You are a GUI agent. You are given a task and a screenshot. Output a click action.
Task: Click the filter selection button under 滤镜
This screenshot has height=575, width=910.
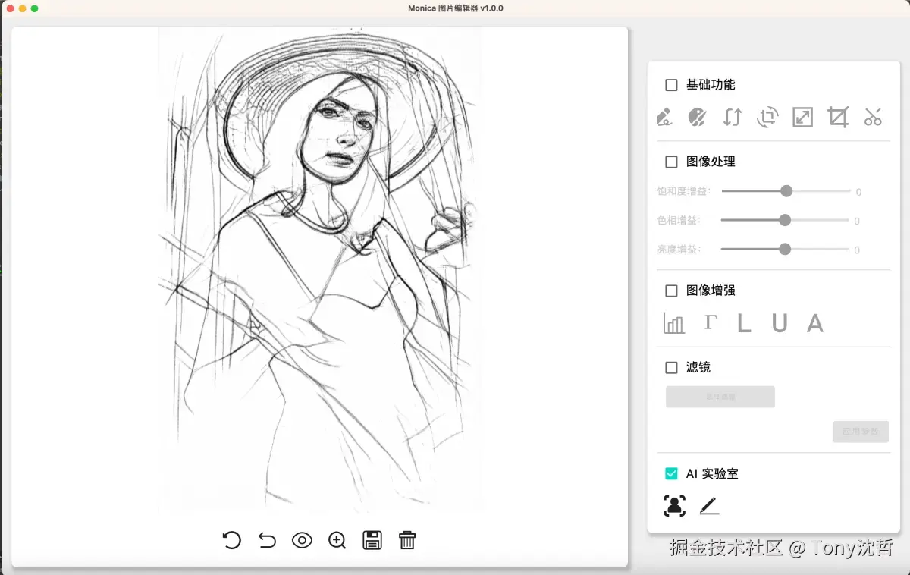coord(720,397)
